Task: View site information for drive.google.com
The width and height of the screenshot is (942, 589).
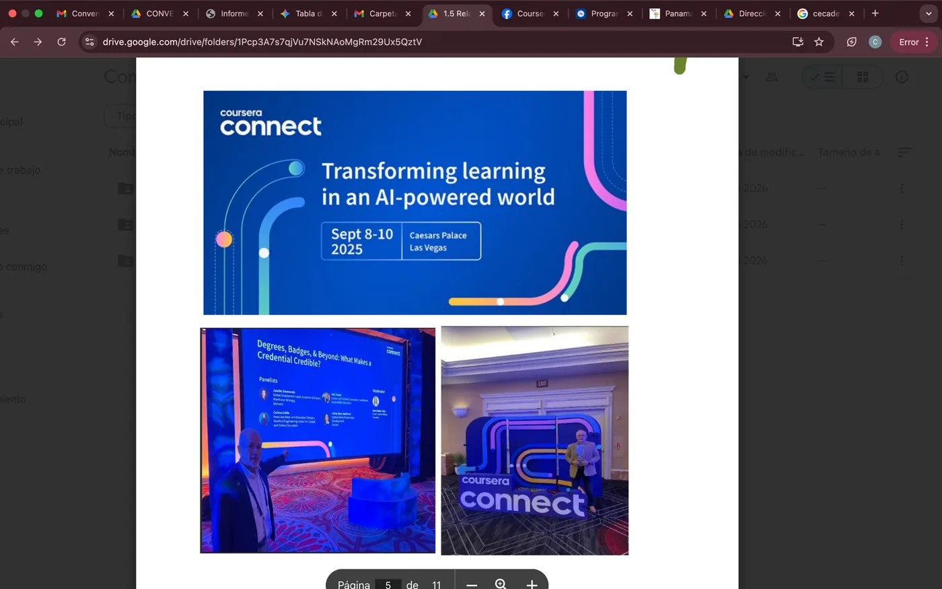Action: point(89,42)
